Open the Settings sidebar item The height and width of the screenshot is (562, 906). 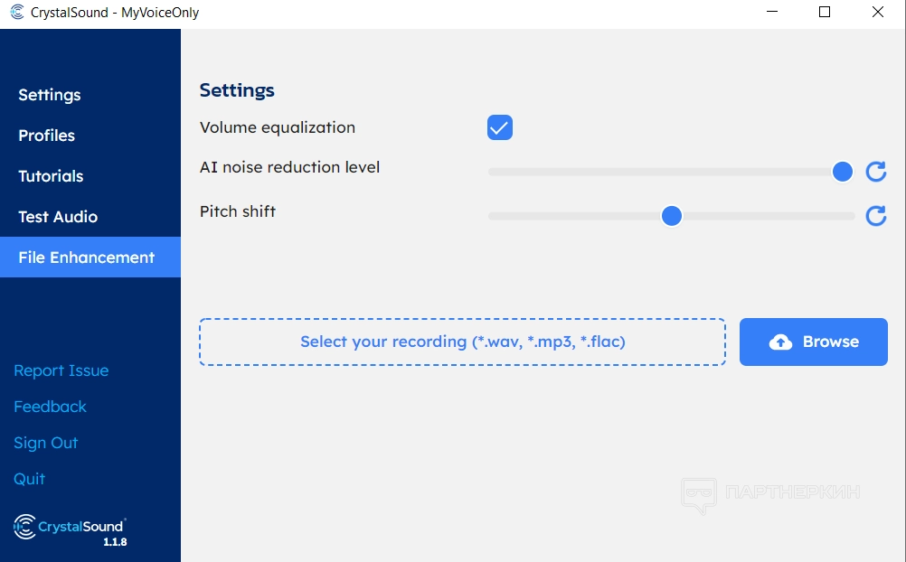pyautogui.click(x=50, y=95)
